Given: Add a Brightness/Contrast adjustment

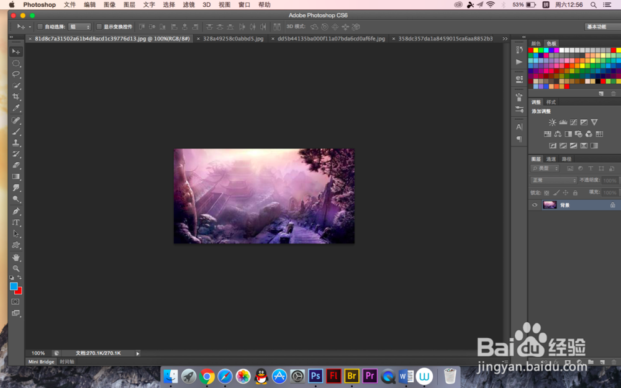Looking at the screenshot, I should tap(553, 122).
